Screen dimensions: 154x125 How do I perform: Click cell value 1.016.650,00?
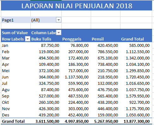coord(138,84)
